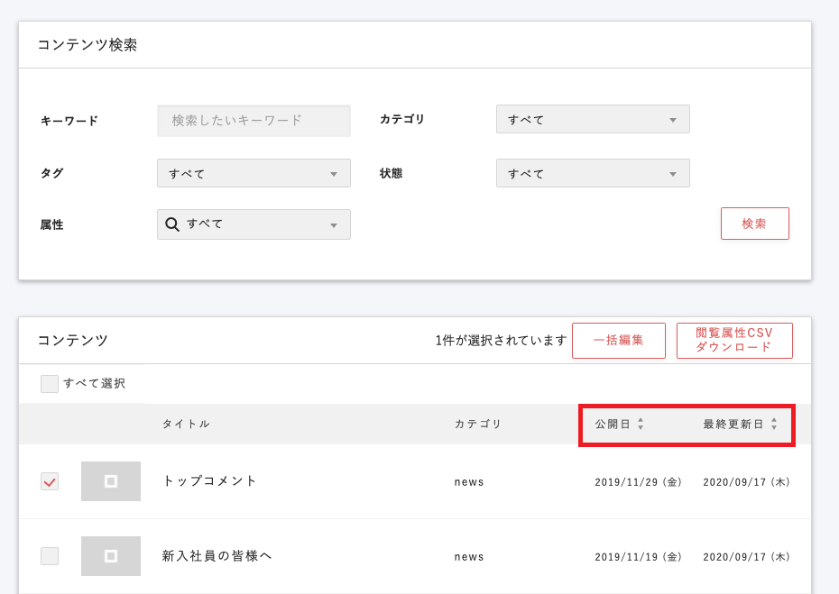Open the 新入社員の皆様へ title
Screen dimensions: 839x594
[217, 556]
